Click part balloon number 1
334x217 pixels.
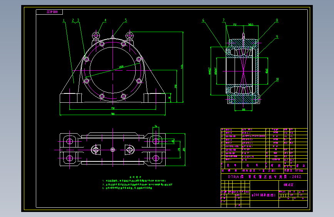64,20
